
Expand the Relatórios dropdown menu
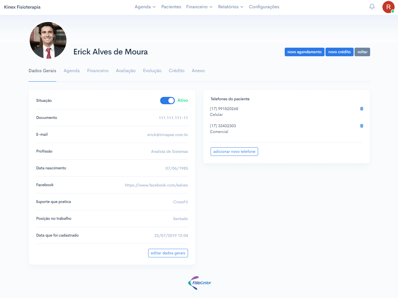(x=231, y=7)
